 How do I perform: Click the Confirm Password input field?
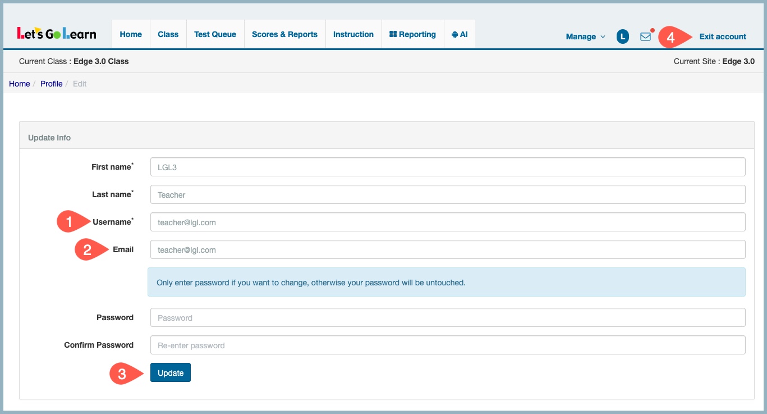point(447,345)
